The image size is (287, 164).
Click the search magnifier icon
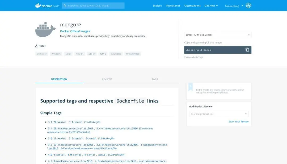click(x=65, y=6)
